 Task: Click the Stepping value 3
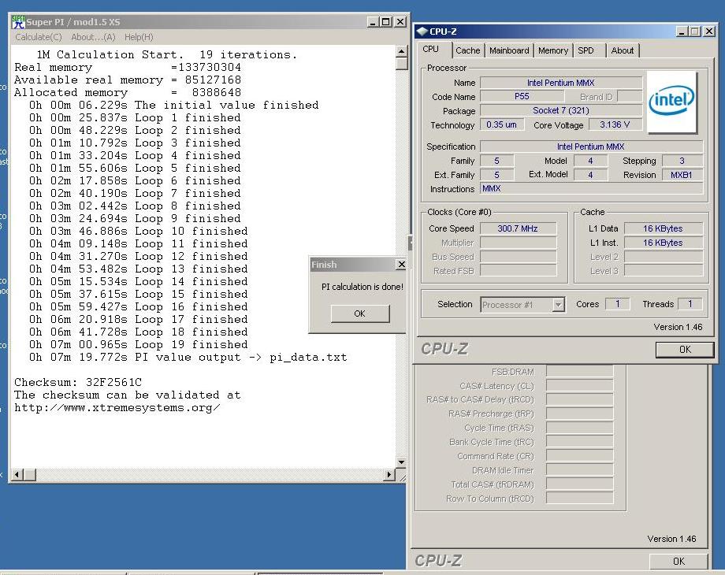pyautogui.click(x=682, y=161)
